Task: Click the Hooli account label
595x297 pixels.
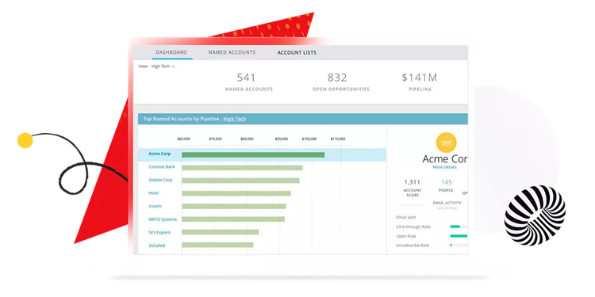Action: [x=153, y=193]
